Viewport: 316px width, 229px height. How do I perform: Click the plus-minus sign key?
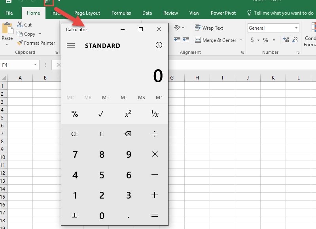tap(75, 216)
